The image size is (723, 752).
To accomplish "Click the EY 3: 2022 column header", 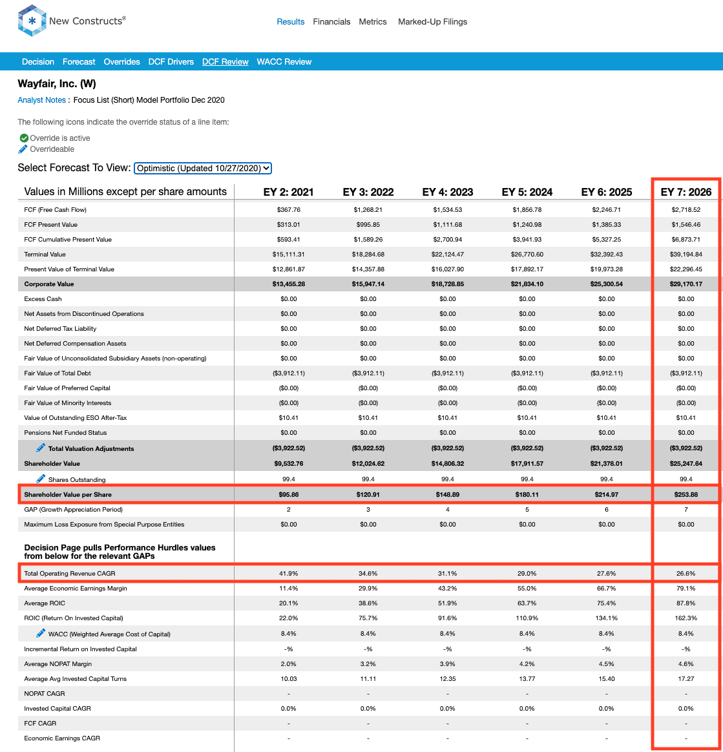I will (x=368, y=192).
